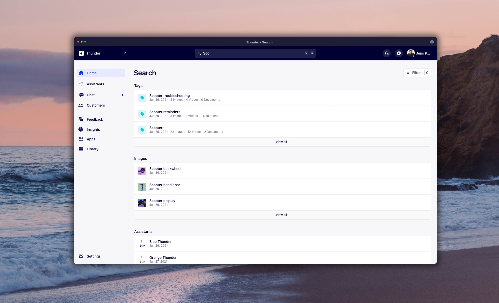Open the Filters panel button
This screenshot has width=499, height=303.
pos(417,73)
